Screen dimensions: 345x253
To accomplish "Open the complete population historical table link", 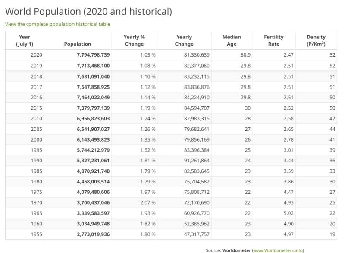I will [58, 24].
